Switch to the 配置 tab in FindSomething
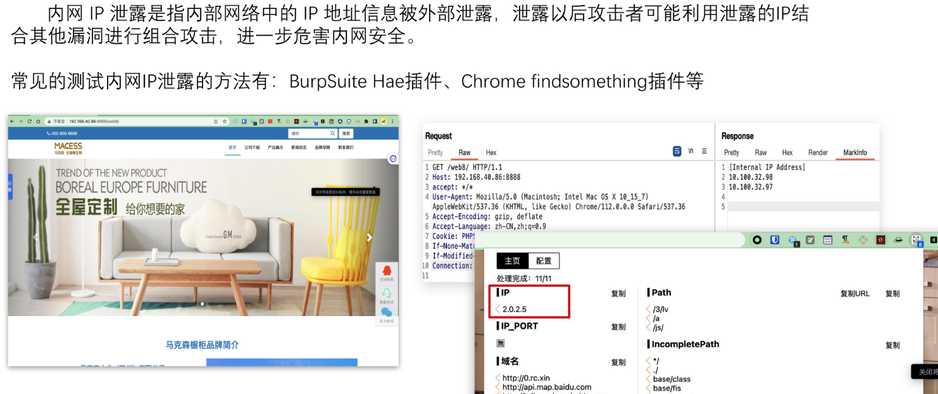Viewport: 938px width, 394px height. click(544, 261)
